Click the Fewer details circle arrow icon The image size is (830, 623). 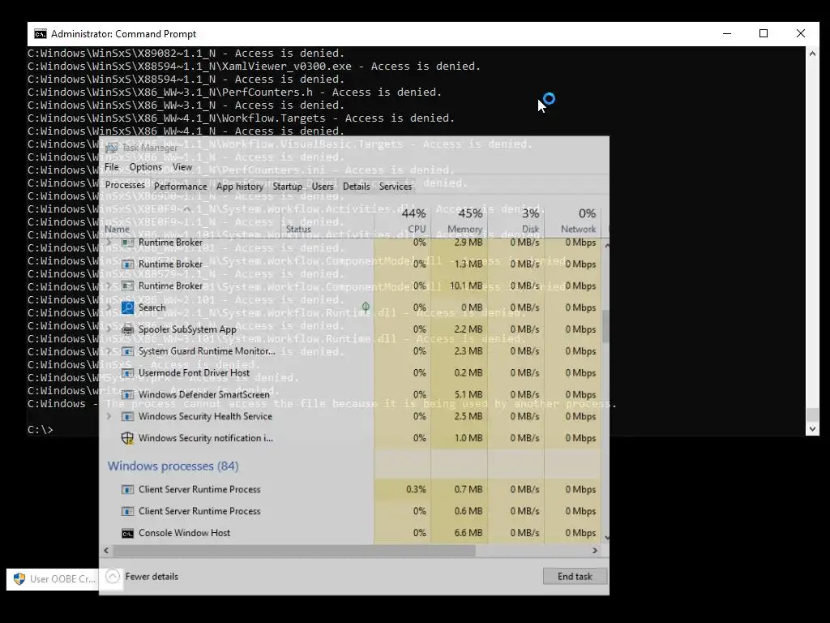coord(113,577)
